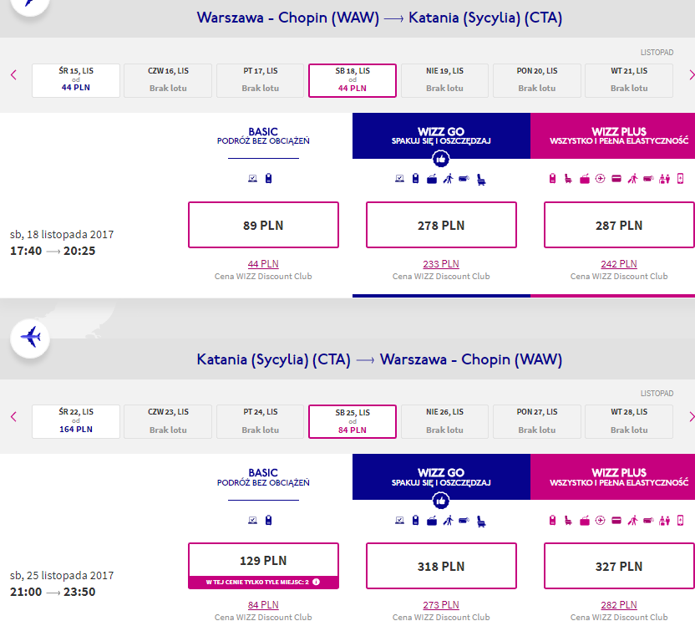
Task: Click online check-in icon under outbound BASIC
Action: pos(252,179)
